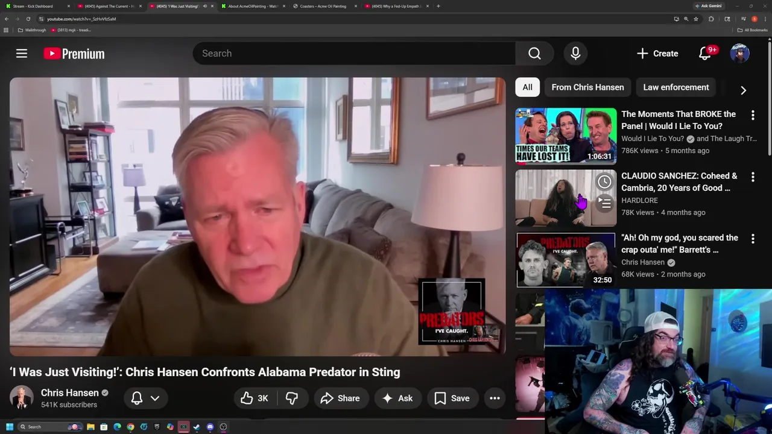Open the All Bookmarks folder
Viewport: 772px width, 434px height.
pyautogui.click(x=752, y=30)
